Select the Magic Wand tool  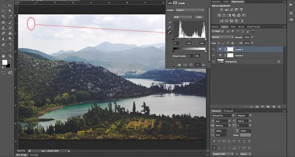10,11
